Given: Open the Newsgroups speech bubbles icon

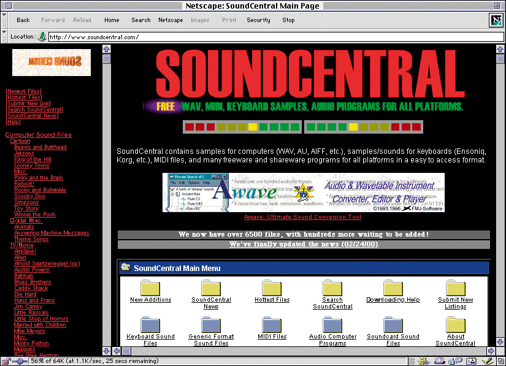Looking at the screenshot, I should coord(455,361).
